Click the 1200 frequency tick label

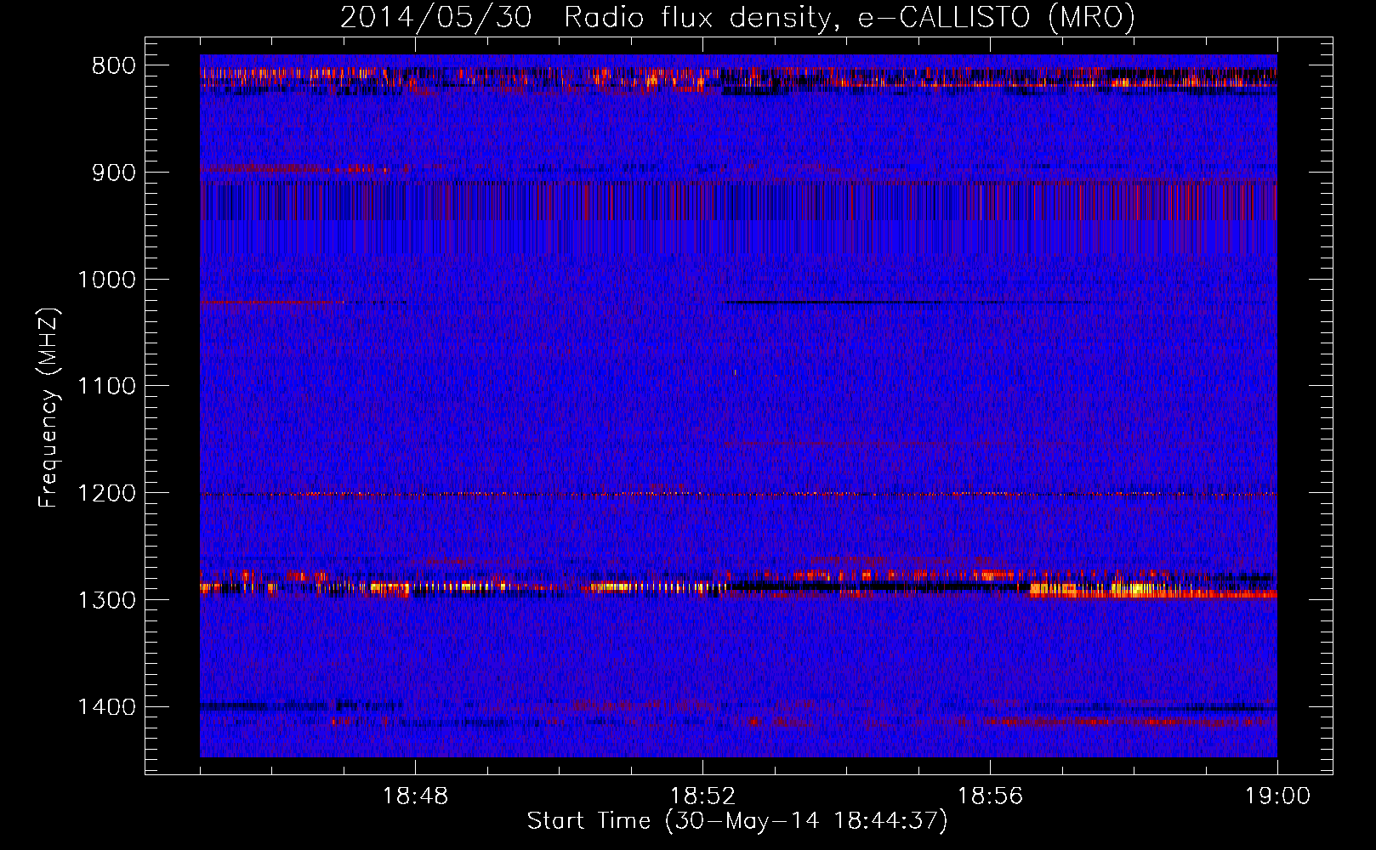click(x=106, y=494)
